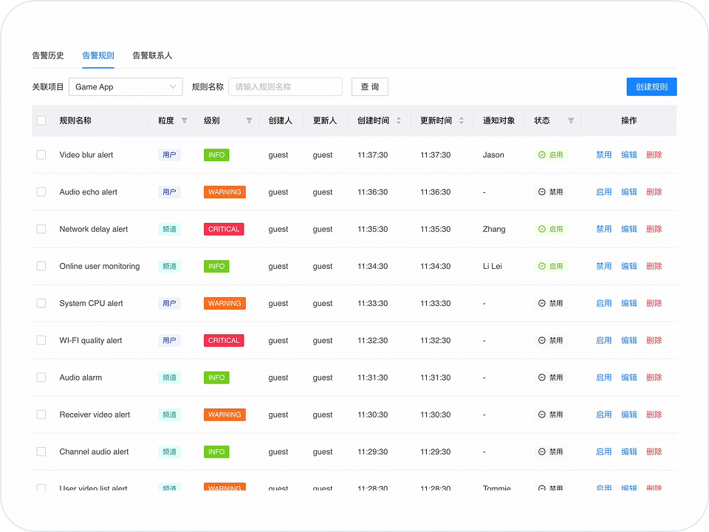The image size is (709, 532).
Task: Click the 状态 column filter funnel icon
Action: click(x=571, y=120)
